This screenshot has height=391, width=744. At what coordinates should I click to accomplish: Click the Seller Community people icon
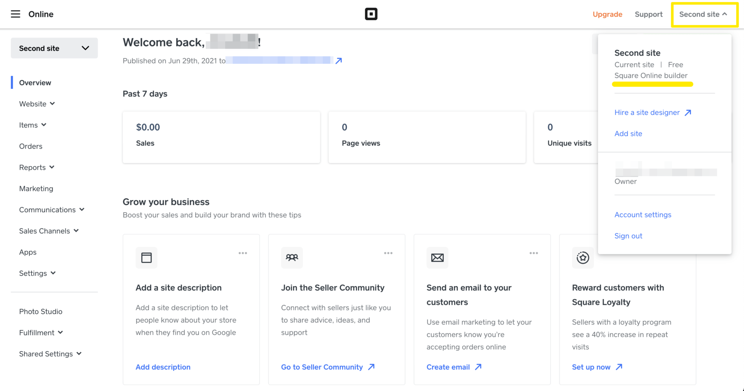292,258
